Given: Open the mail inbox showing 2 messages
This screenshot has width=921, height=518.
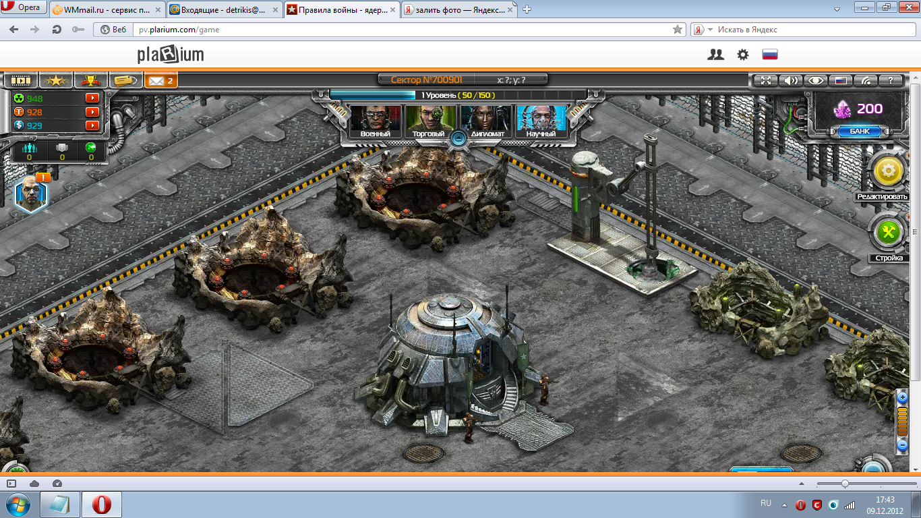Looking at the screenshot, I should (x=160, y=81).
